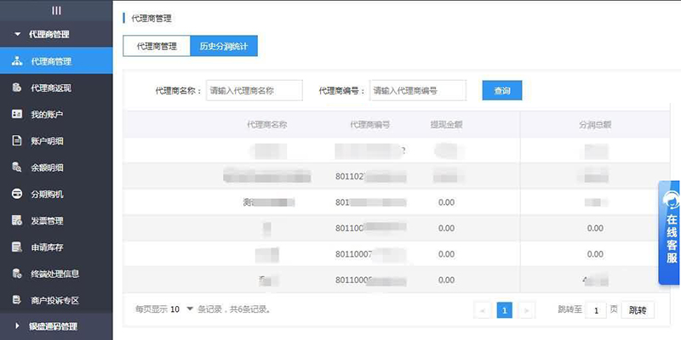
Task: Focus the 跳转至 page number field
Action: pyautogui.click(x=596, y=310)
